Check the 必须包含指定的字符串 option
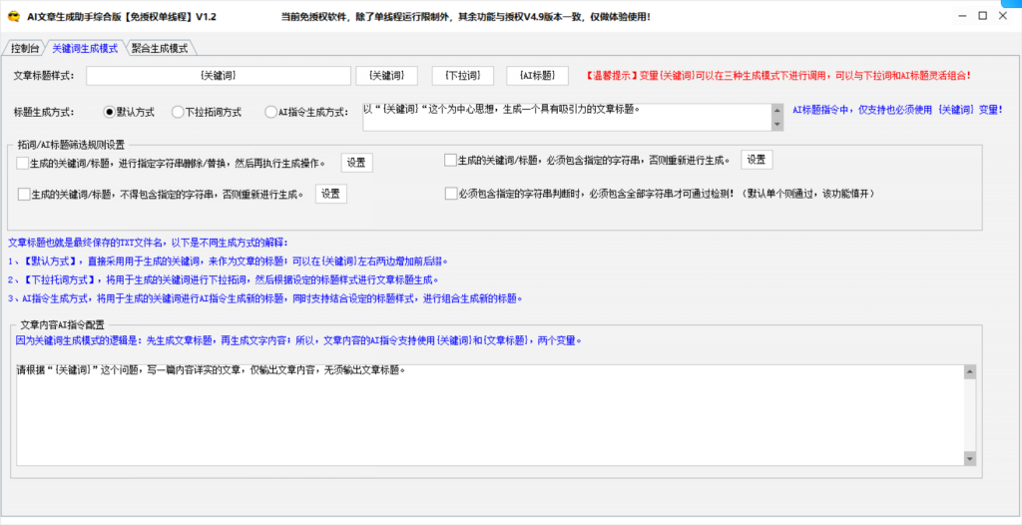 [450, 160]
